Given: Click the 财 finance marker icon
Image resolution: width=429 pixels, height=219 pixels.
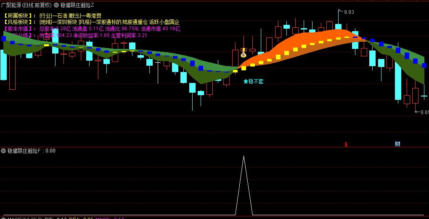Looking at the screenshot, I should tap(397, 144).
